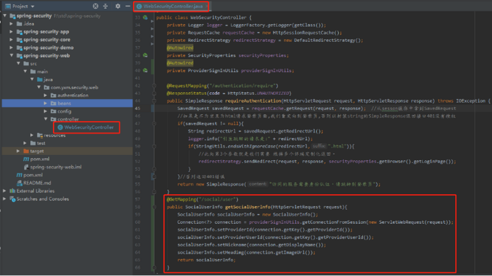
Task: Click the autowired gutter icon on line 40
Action: 145,71
